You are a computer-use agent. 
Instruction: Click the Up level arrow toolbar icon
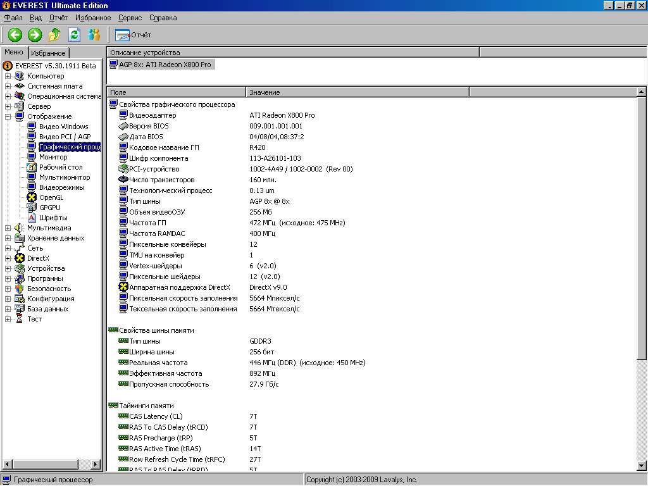point(55,35)
